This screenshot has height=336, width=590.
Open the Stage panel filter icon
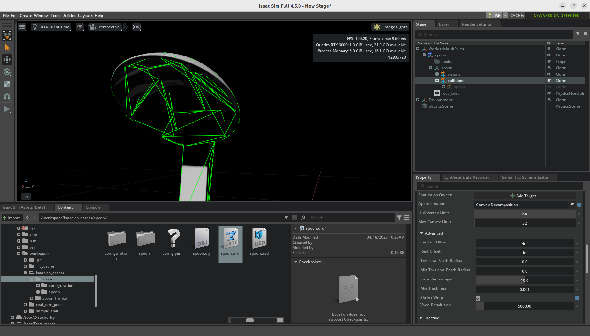coord(578,34)
